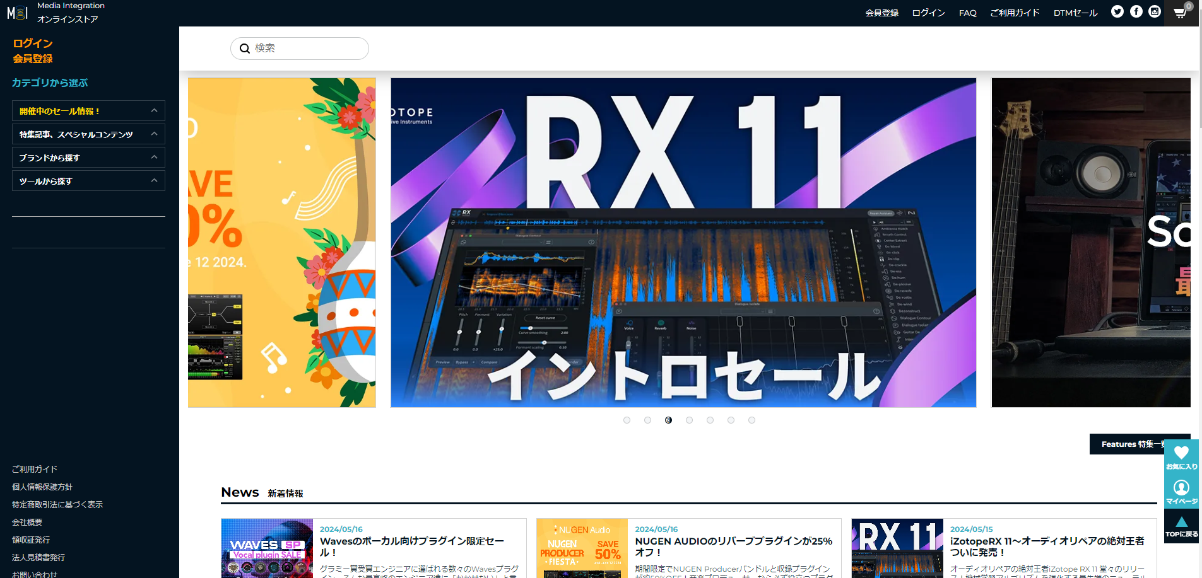Select the sixth carousel dot
This screenshot has width=1202, height=578.
coord(731,420)
